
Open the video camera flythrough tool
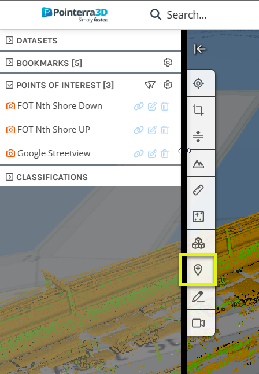(198, 323)
